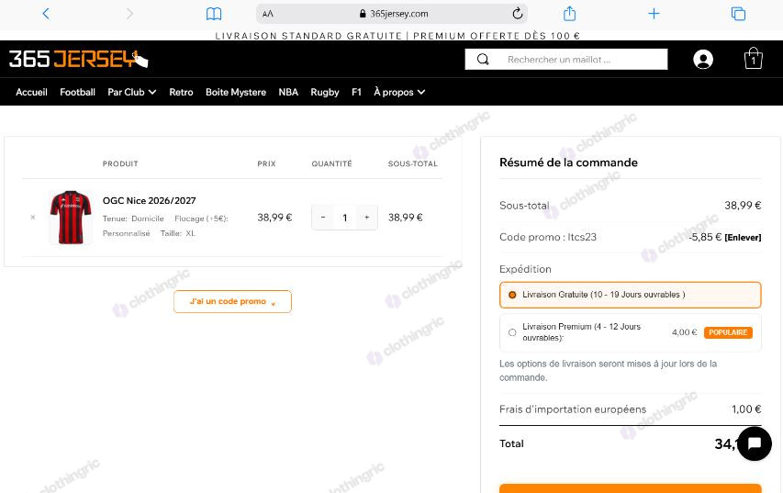This screenshot has height=493, width=783.
Task: Click the 365 Jersey logo
Action: [x=78, y=59]
